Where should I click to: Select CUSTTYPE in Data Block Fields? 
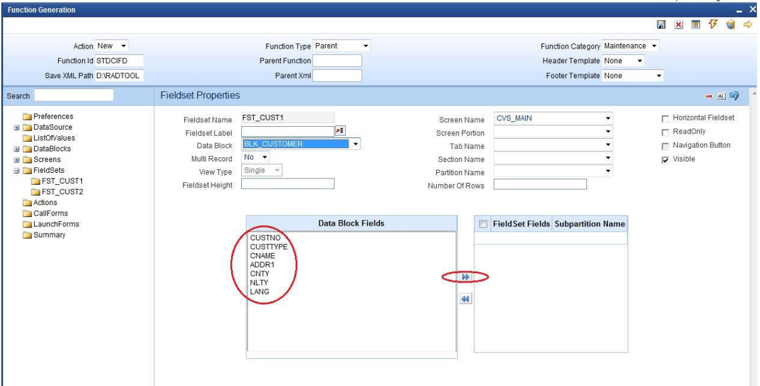[x=269, y=247]
